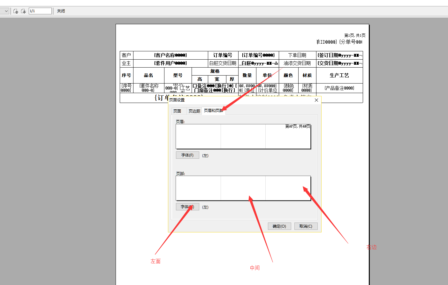Click the middle section of 页脚 box

coord(243,188)
